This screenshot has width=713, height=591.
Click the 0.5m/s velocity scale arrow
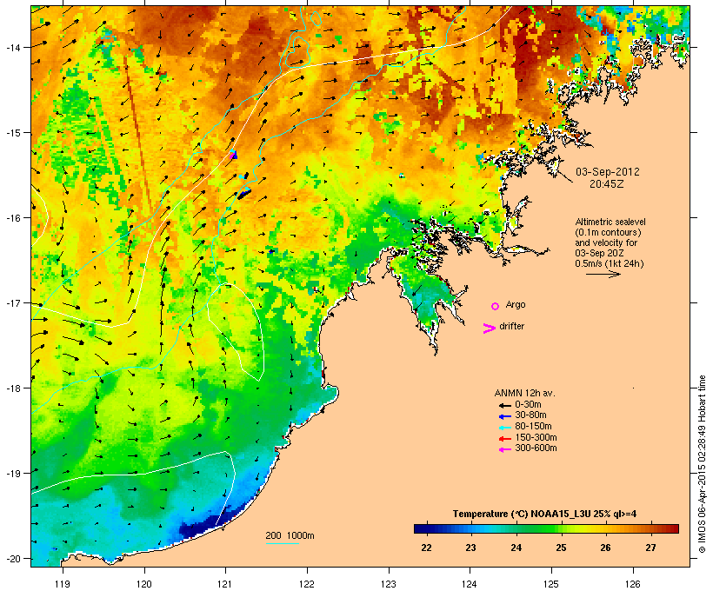click(603, 274)
